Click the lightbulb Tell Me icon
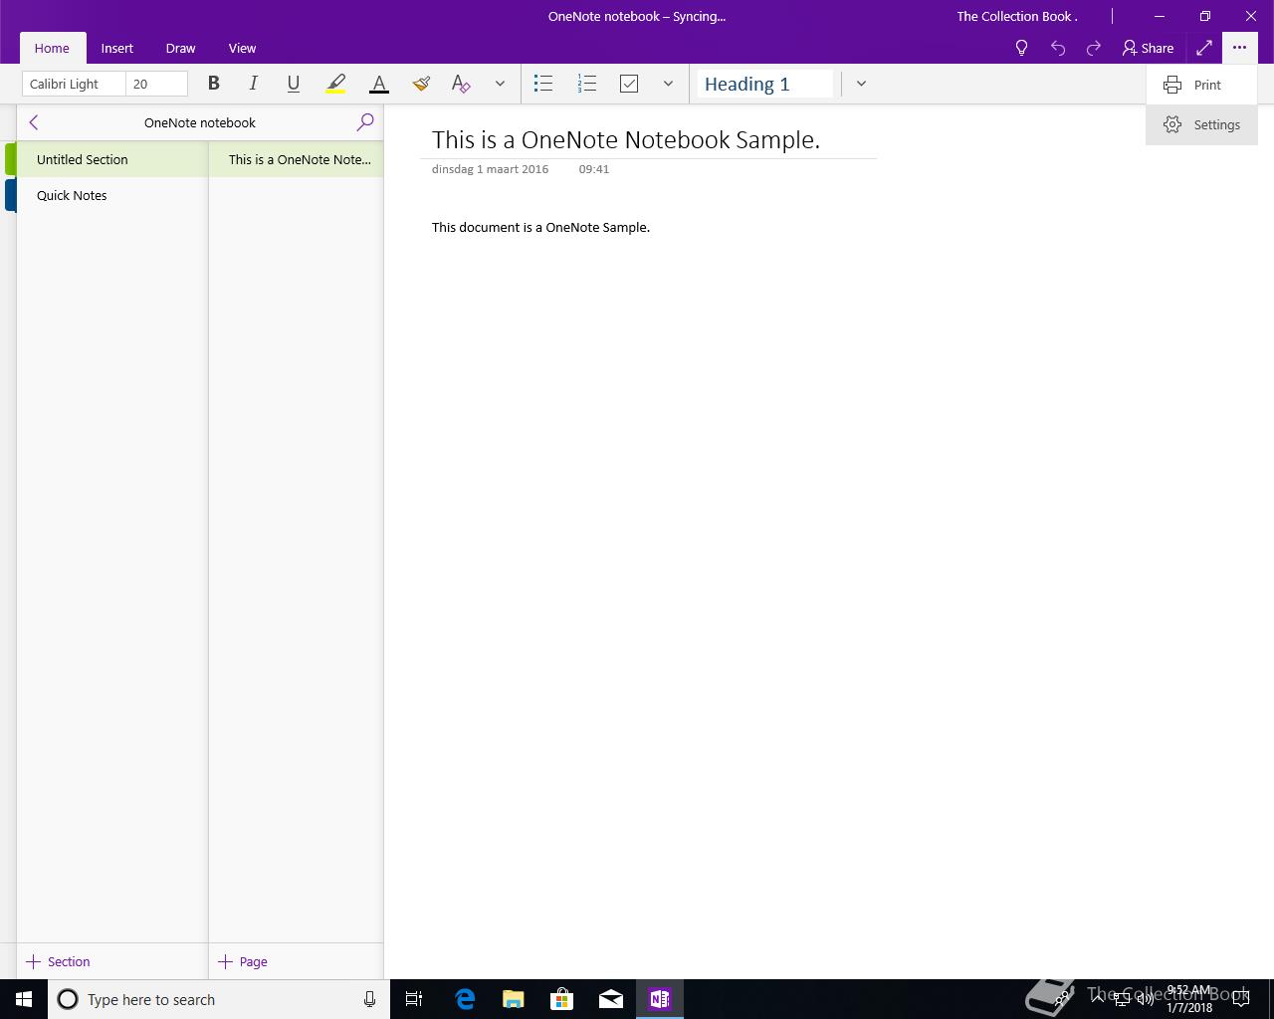Viewport: 1274px width, 1019px height. (x=1021, y=48)
